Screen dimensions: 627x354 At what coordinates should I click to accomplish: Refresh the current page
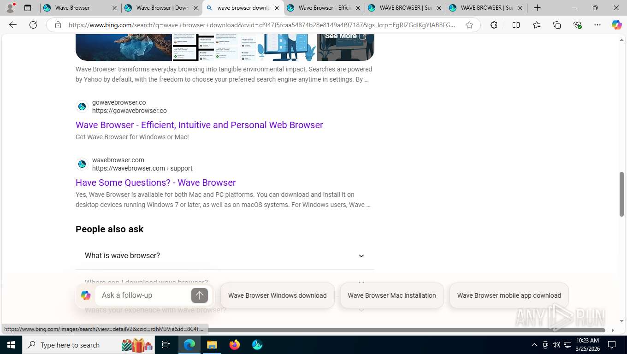[33, 25]
